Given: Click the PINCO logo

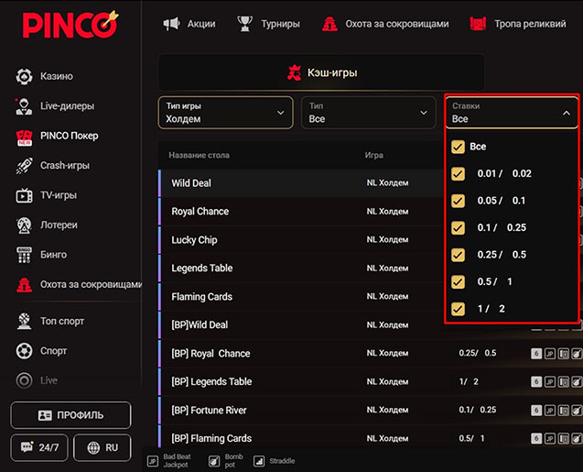Looking at the screenshot, I should (x=70, y=24).
